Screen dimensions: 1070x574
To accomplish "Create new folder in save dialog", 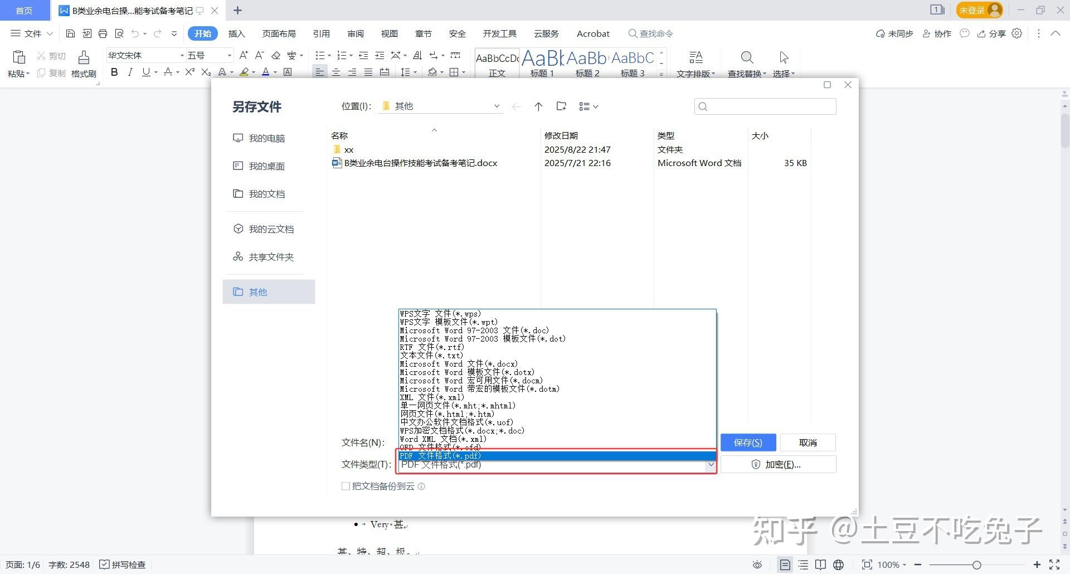I will (x=561, y=106).
